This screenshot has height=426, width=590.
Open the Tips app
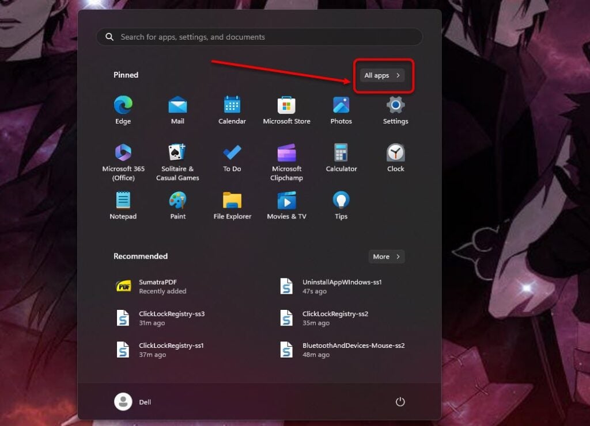click(x=341, y=205)
